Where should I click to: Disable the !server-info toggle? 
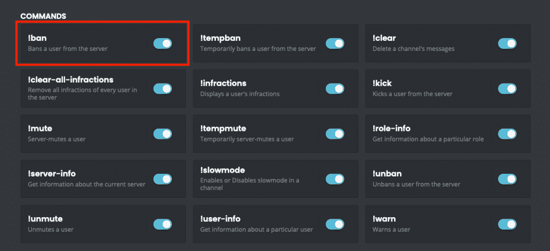(x=163, y=179)
